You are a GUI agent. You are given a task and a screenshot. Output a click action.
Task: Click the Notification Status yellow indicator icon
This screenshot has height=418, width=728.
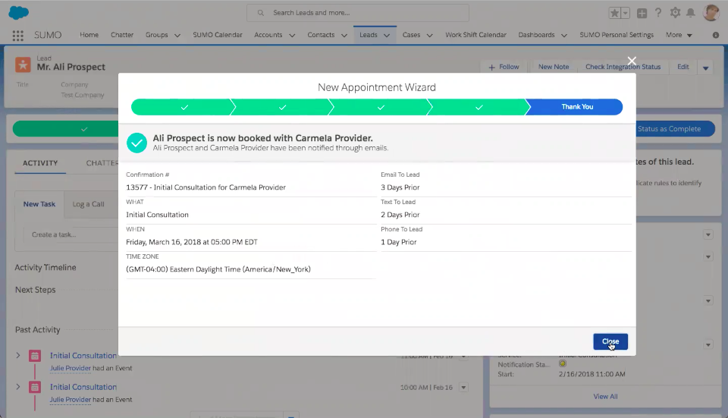point(562,363)
